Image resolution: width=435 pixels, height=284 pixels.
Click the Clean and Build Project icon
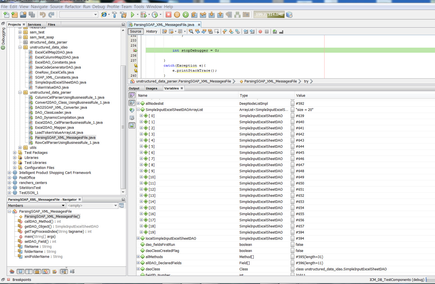(123, 15)
